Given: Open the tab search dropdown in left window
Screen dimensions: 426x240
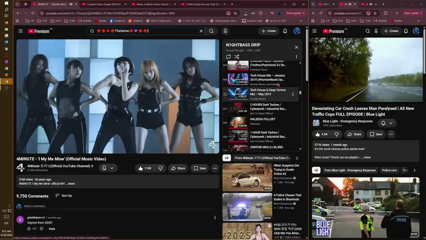Looking at the screenshot, I should point(17,4).
